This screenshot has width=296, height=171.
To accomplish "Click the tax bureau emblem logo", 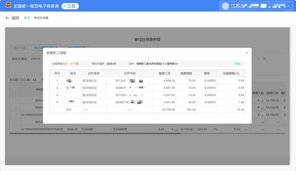I will (8, 6).
